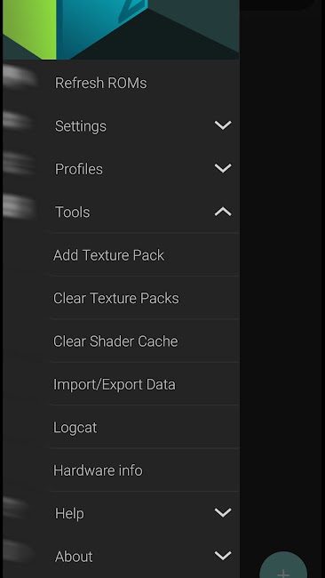Tap the blurred icon beside Help
The image size is (325, 578).
(x=17, y=507)
